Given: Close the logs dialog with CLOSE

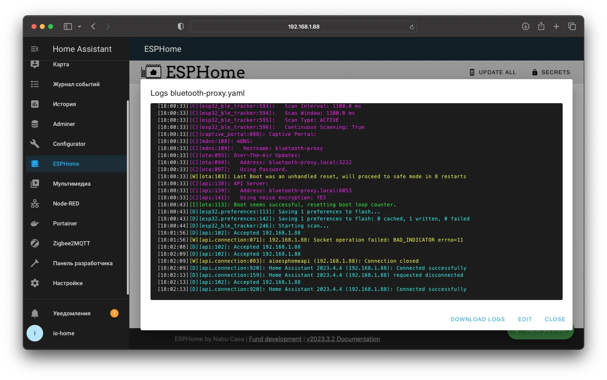Looking at the screenshot, I should [x=555, y=319].
